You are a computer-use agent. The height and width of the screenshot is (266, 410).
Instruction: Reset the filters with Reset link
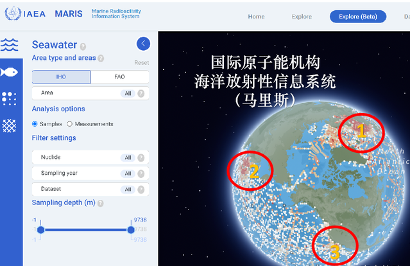coord(141,63)
